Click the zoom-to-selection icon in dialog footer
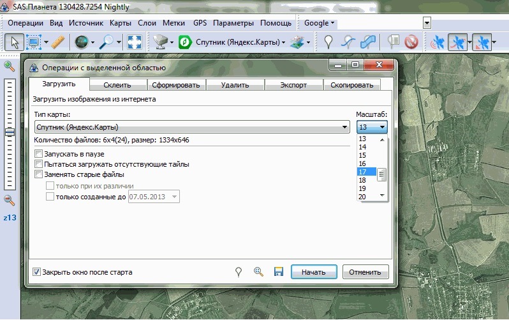The height and width of the screenshot is (320, 509). point(258,272)
